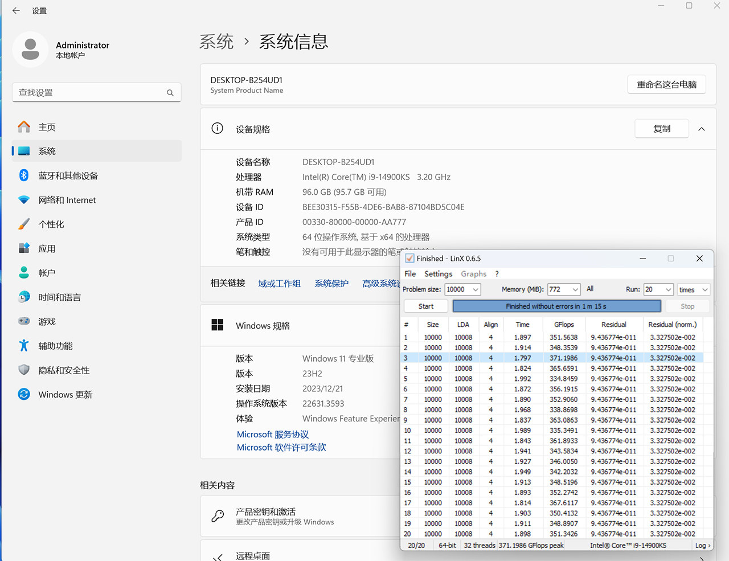Screen dimensions: 729x561
Task: Open Gaming controller icon
Action: pyautogui.click(x=24, y=321)
